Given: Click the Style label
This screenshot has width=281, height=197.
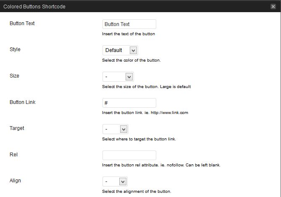Looking at the screenshot, I should (15, 49).
